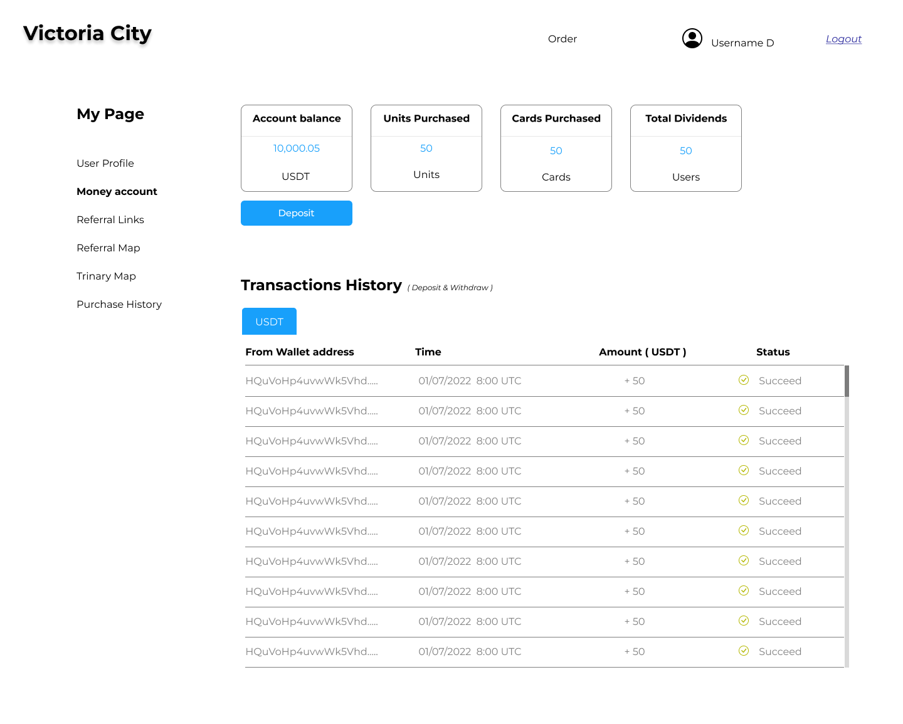Click the first row's success checkmark icon
This screenshot has width=903, height=724.
pos(744,380)
